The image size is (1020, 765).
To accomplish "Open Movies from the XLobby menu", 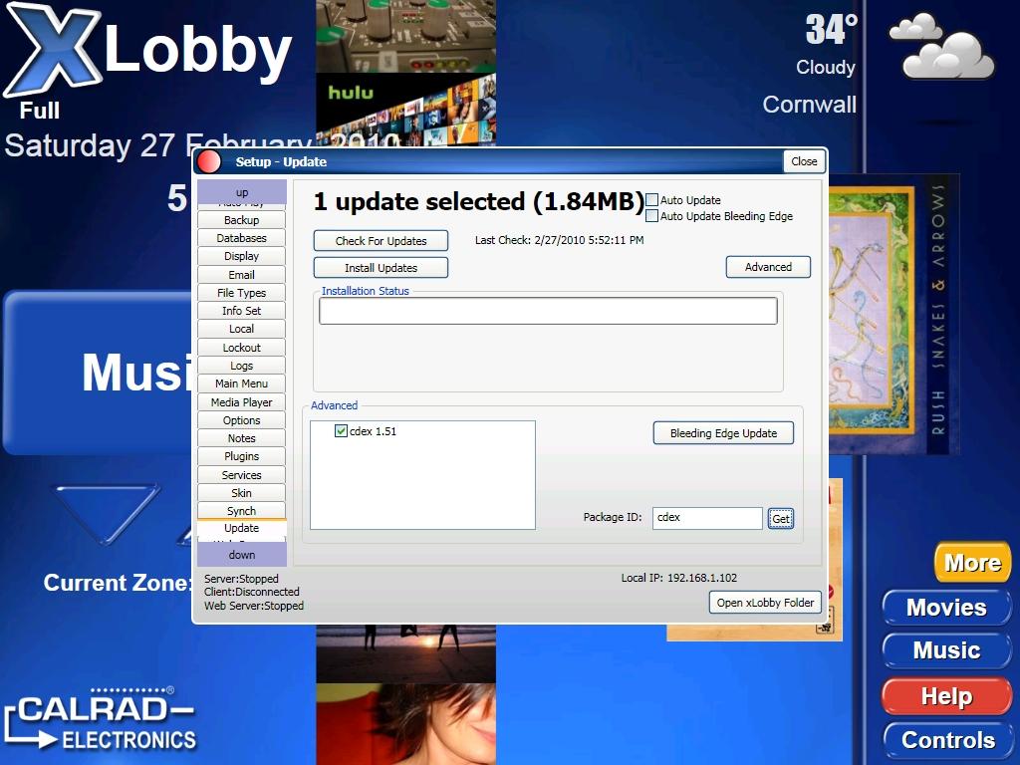I will (946, 607).
